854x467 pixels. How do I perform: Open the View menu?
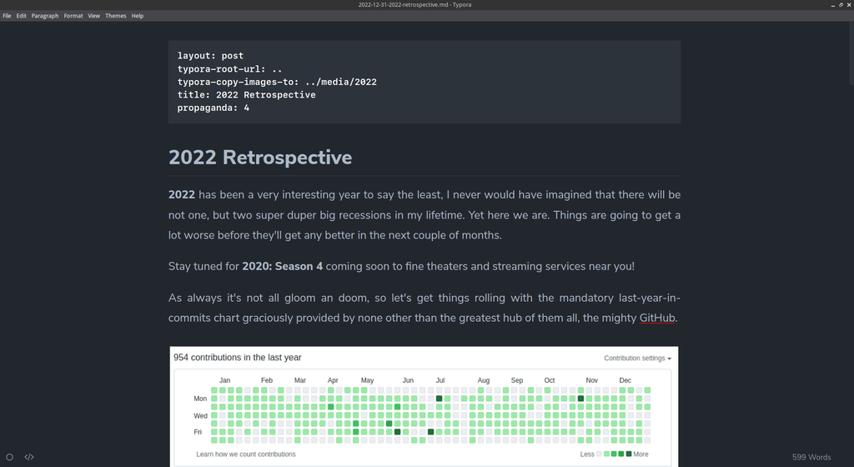[93, 16]
